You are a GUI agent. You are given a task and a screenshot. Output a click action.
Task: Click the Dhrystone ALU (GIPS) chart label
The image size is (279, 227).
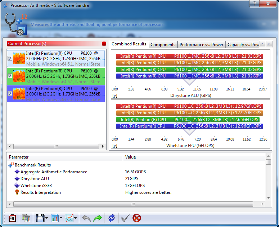(x=190, y=95)
